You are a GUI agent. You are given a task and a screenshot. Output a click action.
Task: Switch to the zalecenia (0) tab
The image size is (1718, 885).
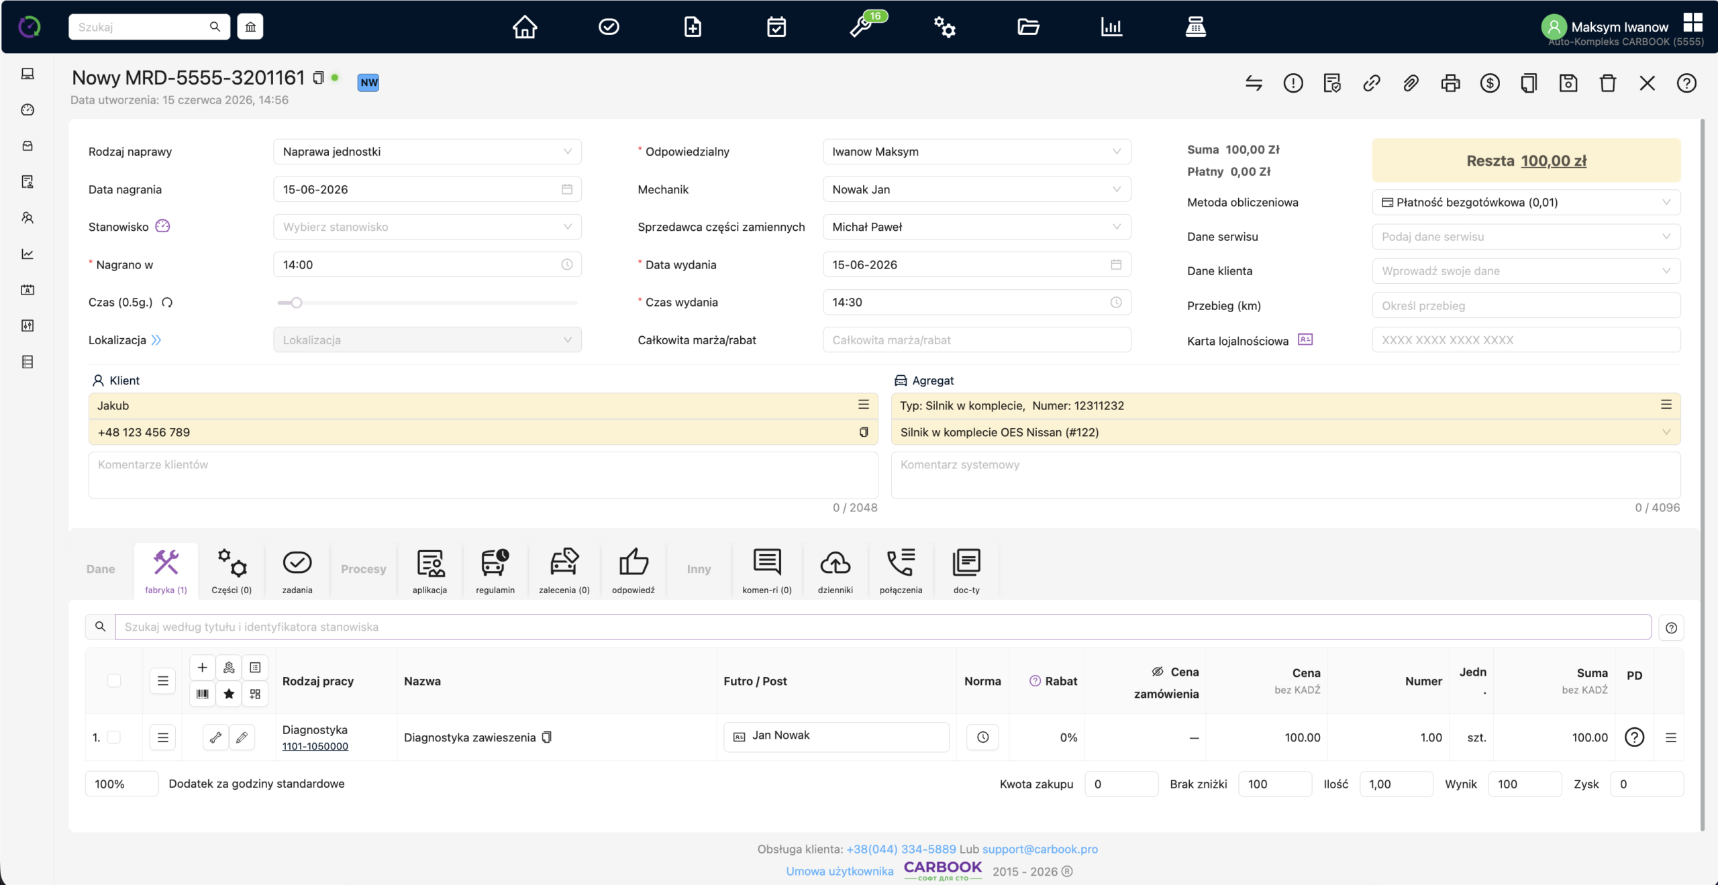point(564,571)
